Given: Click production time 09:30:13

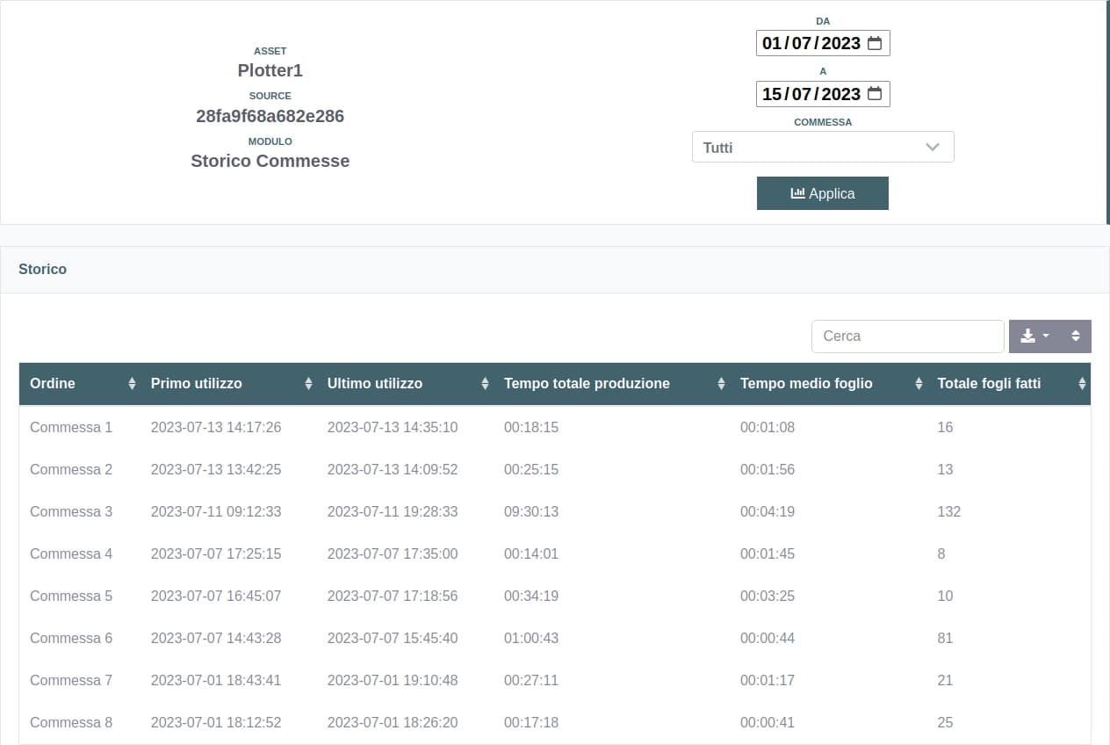Looking at the screenshot, I should [x=531, y=511].
